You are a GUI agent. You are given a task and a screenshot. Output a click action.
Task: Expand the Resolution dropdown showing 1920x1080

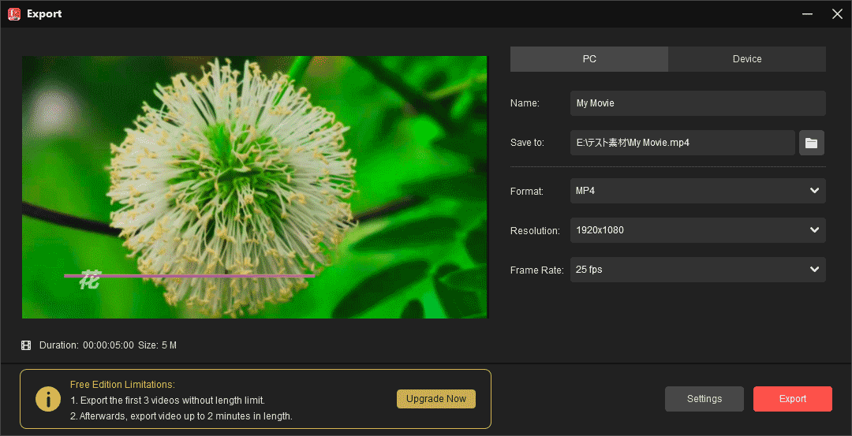pyautogui.click(x=697, y=230)
